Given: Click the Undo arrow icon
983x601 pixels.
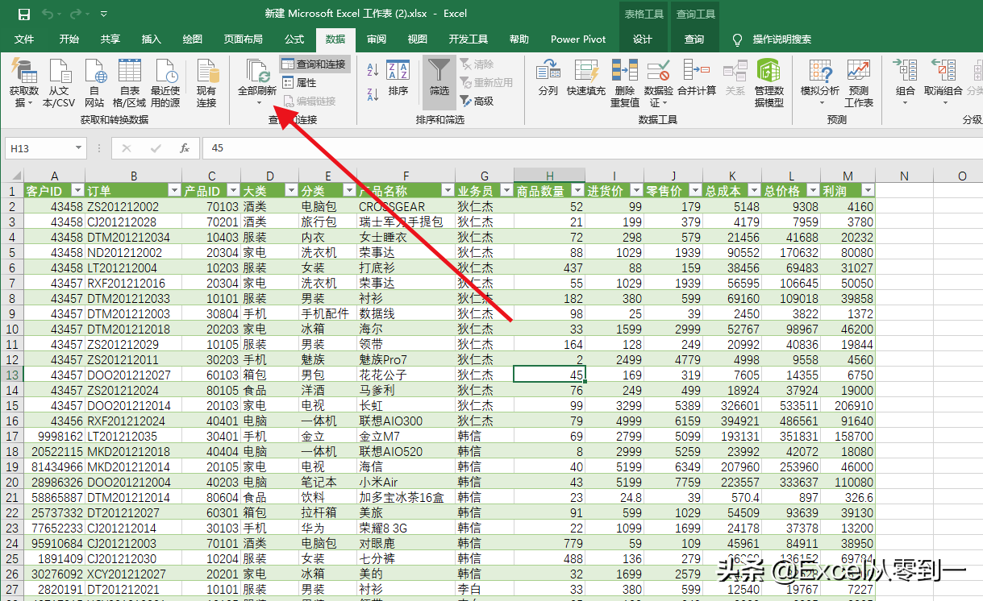Looking at the screenshot, I should (x=48, y=14).
